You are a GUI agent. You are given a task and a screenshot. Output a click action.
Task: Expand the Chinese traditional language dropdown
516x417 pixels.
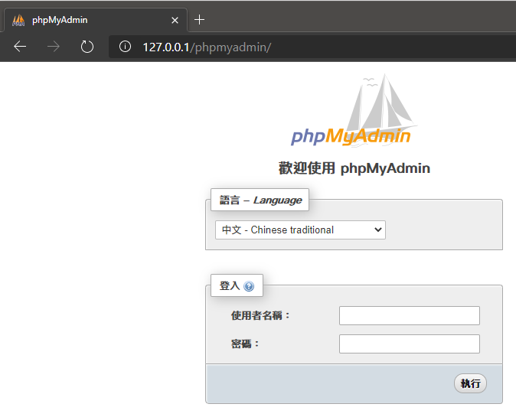point(300,230)
